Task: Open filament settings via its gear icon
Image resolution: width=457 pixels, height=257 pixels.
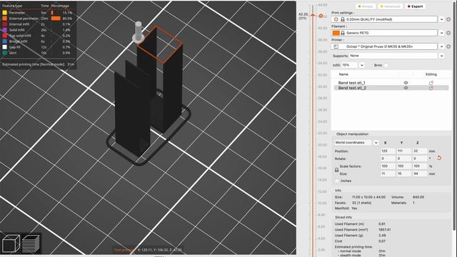Action: coord(448,33)
